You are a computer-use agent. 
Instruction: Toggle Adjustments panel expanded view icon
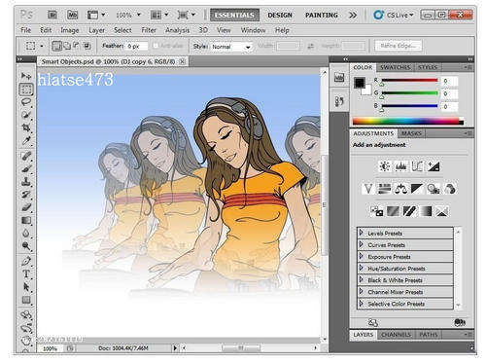click(373, 322)
